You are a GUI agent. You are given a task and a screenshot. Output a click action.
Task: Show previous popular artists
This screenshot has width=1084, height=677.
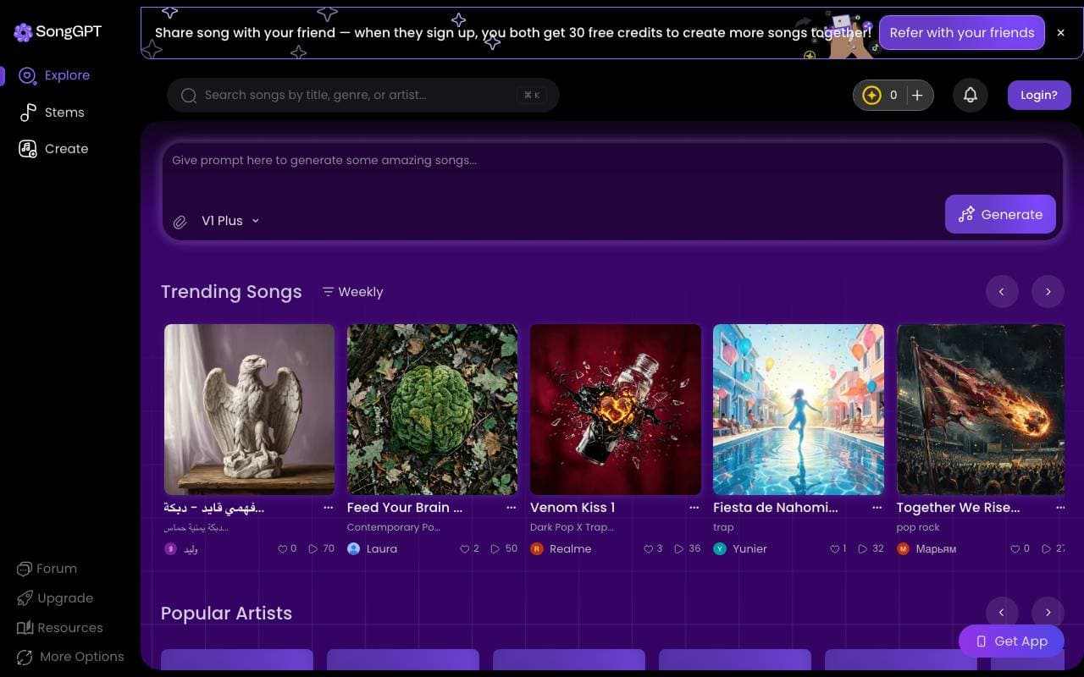click(1002, 612)
